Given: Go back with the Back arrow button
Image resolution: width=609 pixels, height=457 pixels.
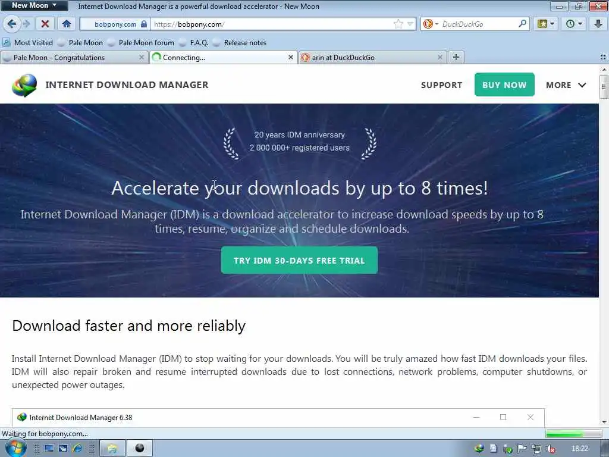Looking at the screenshot, I should pos(12,24).
